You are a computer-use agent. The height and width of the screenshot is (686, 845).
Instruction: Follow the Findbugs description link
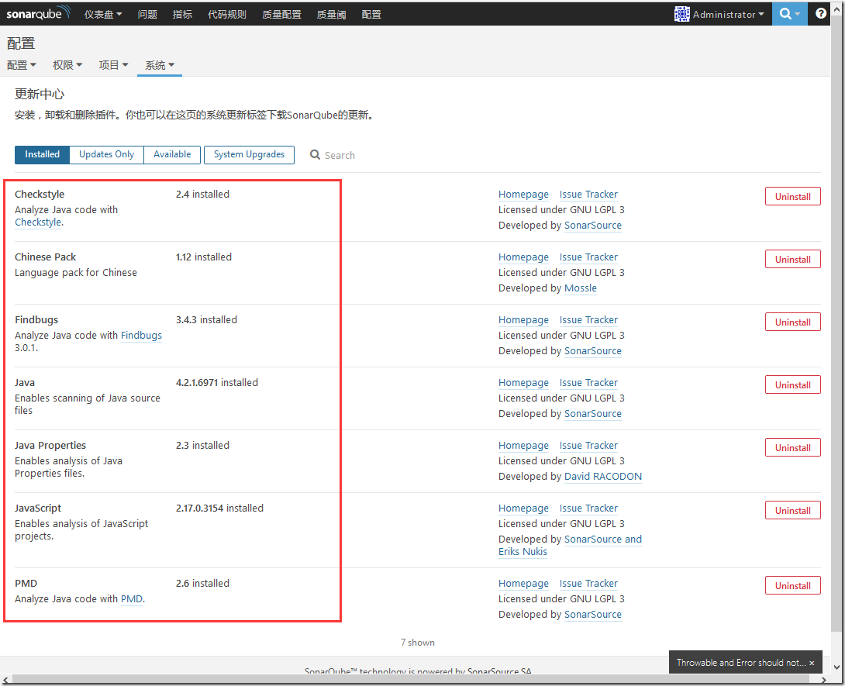click(x=141, y=335)
